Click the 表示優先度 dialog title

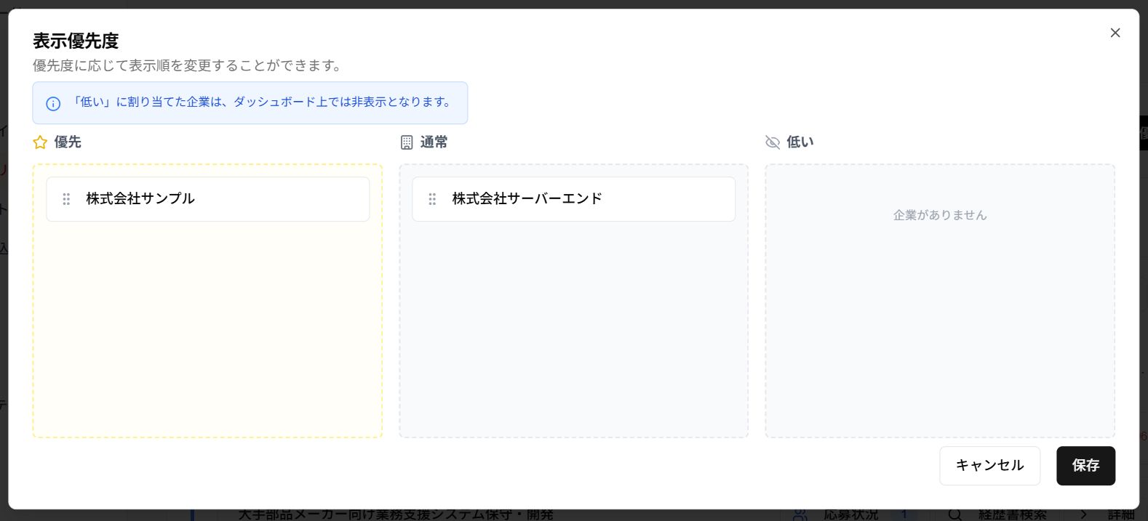[x=76, y=41]
